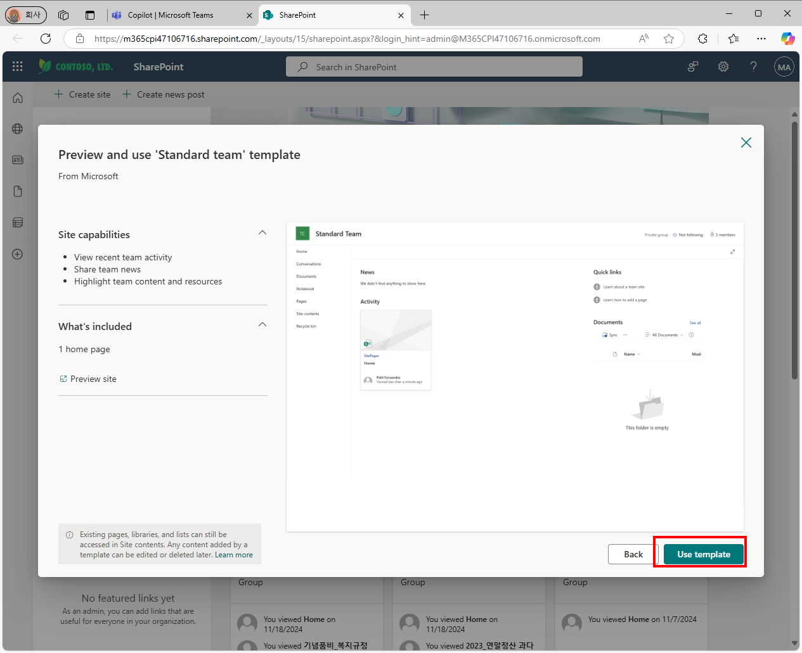Click the dialog title 'Preview and use Standard team template'
Screen dimensions: 802x653
pos(179,155)
